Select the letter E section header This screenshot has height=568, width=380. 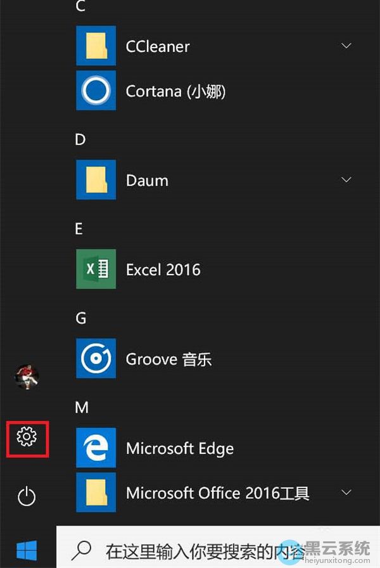(x=79, y=229)
